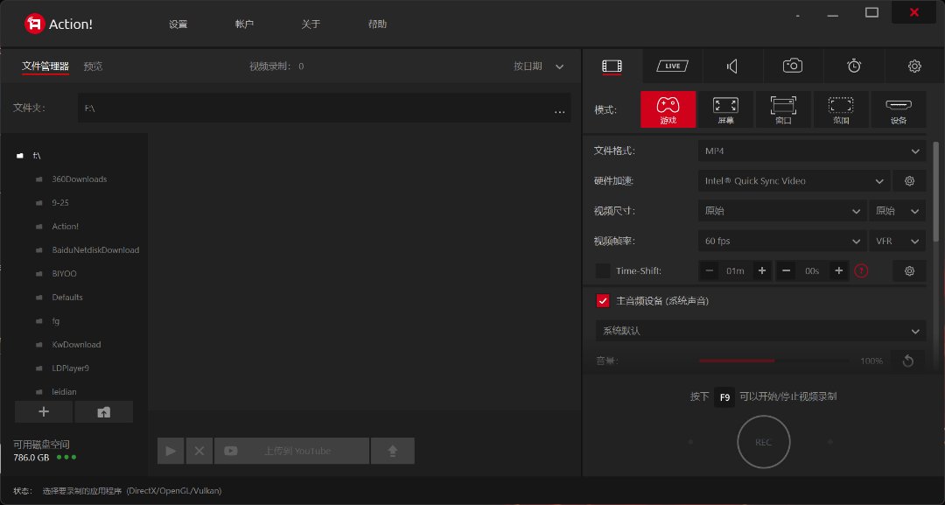Select the game recording mode

coord(668,109)
